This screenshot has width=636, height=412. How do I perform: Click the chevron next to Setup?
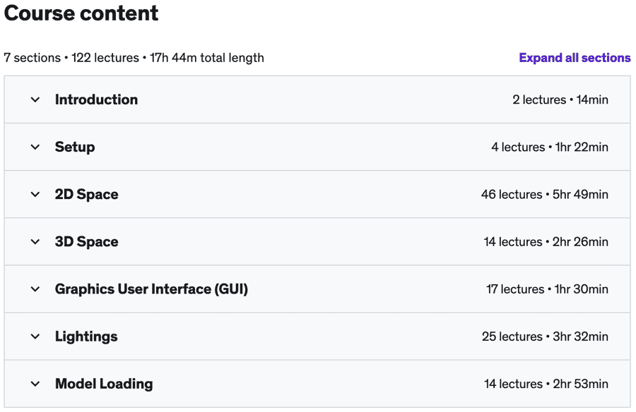35,147
